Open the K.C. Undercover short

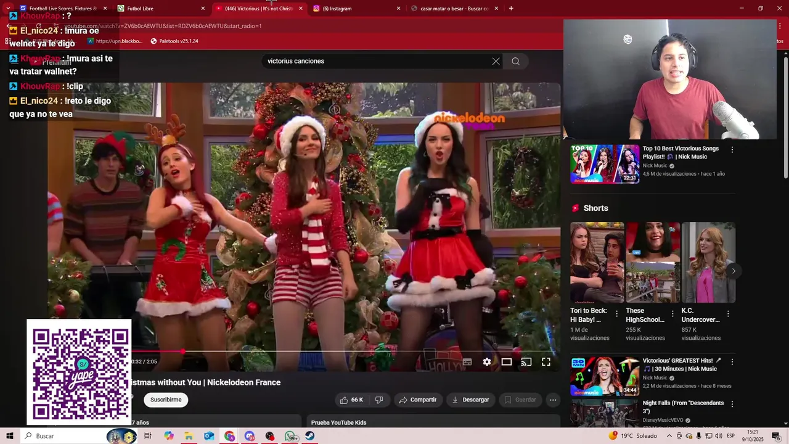tap(708, 263)
